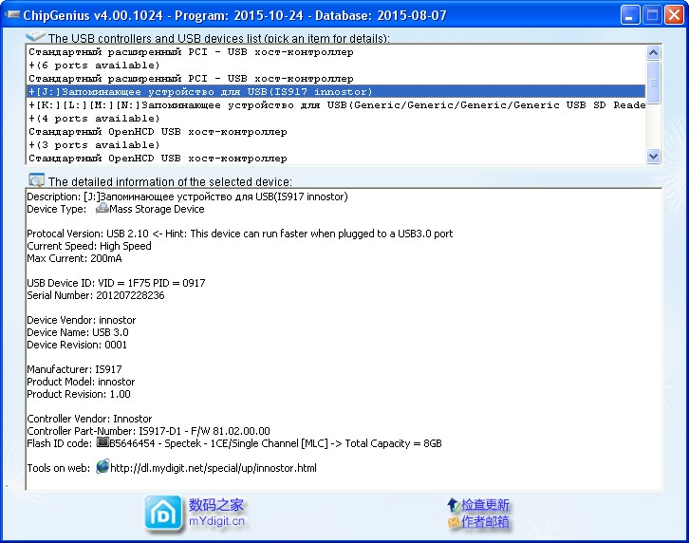Viewport: 689px width, 543px height.
Task: Select the [J:] IS917 innostor device row
Action: pyautogui.click(x=336, y=91)
